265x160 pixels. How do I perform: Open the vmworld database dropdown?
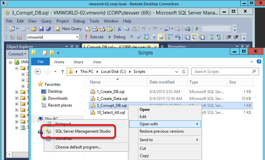[77, 37]
